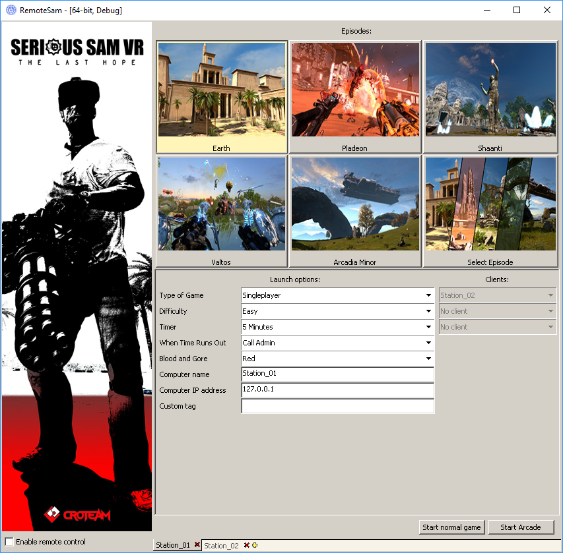Image resolution: width=563 pixels, height=553 pixels.
Task: Select the Arcadia Minor episode thumbnail
Action: click(x=355, y=211)
